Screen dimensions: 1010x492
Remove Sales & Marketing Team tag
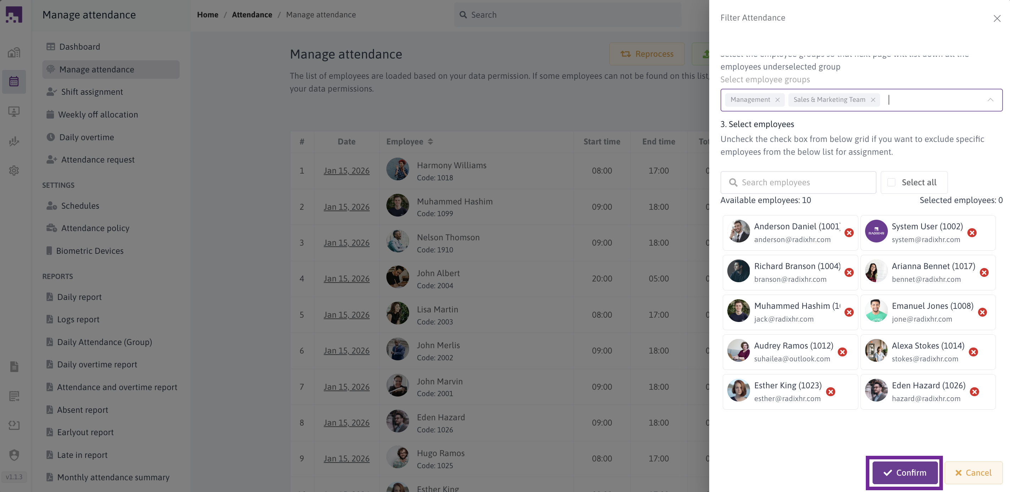click(x=873, y=100)
